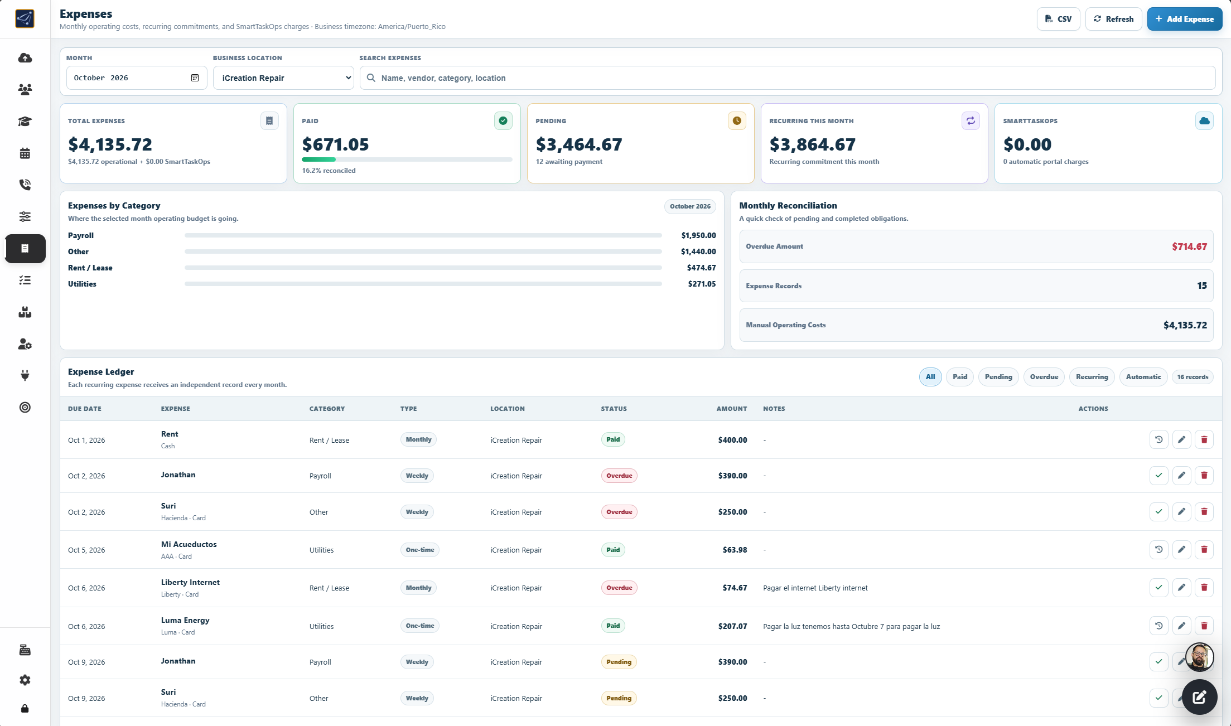Click the Overdue Amount $714.67 value
Image resolution: width=1231 pixels, height=726 pixels.
coord(1189,246)
